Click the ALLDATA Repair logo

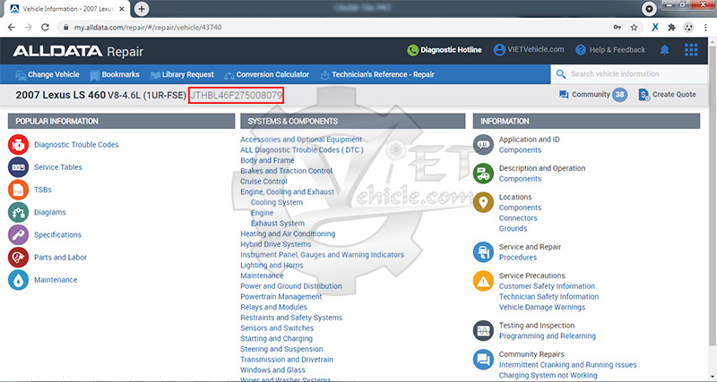(x=78, y=51)
